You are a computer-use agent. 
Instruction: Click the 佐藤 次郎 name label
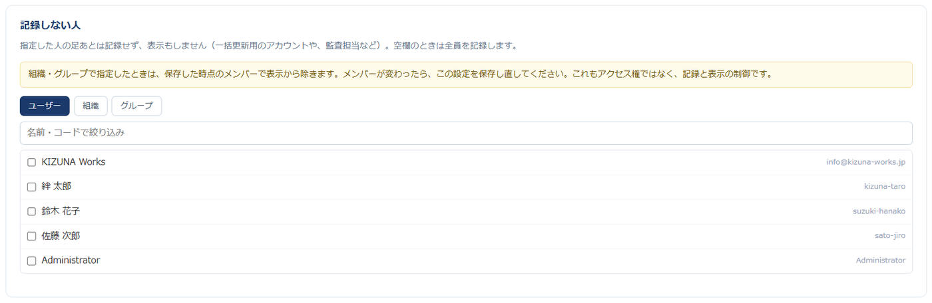61,236
